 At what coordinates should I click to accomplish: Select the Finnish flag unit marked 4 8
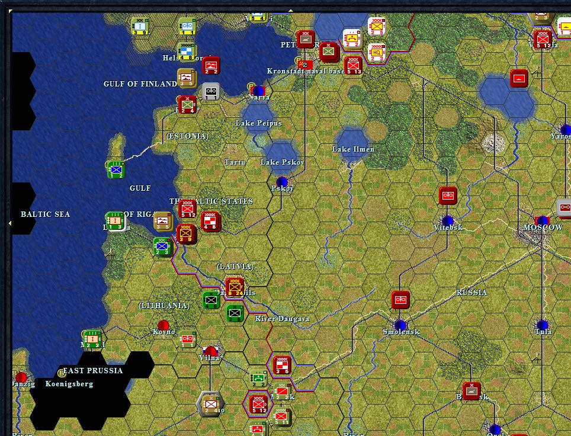click(187, 52)
